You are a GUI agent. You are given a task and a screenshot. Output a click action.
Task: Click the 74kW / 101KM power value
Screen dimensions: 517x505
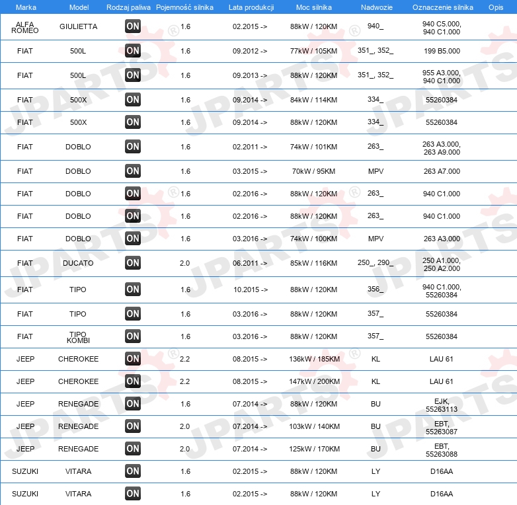click(313, 147)
